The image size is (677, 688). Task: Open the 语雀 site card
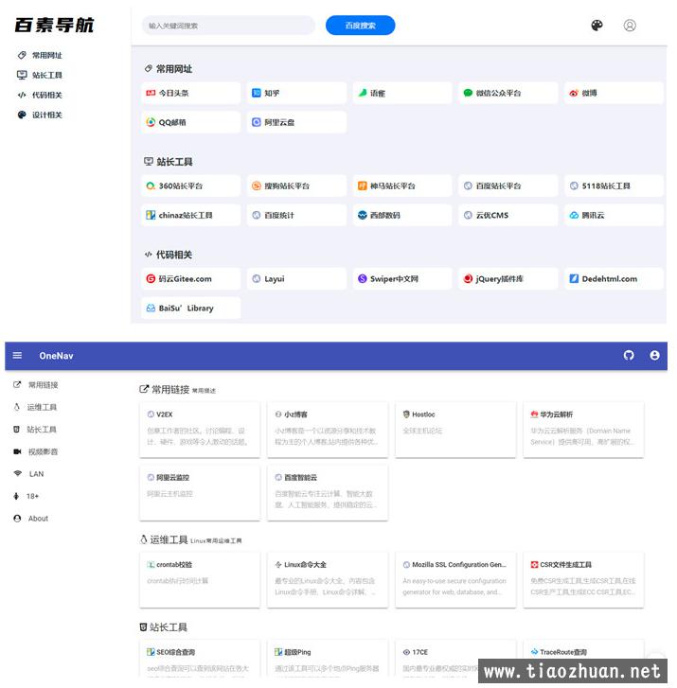pyautogui.click(x=402, y=93)
